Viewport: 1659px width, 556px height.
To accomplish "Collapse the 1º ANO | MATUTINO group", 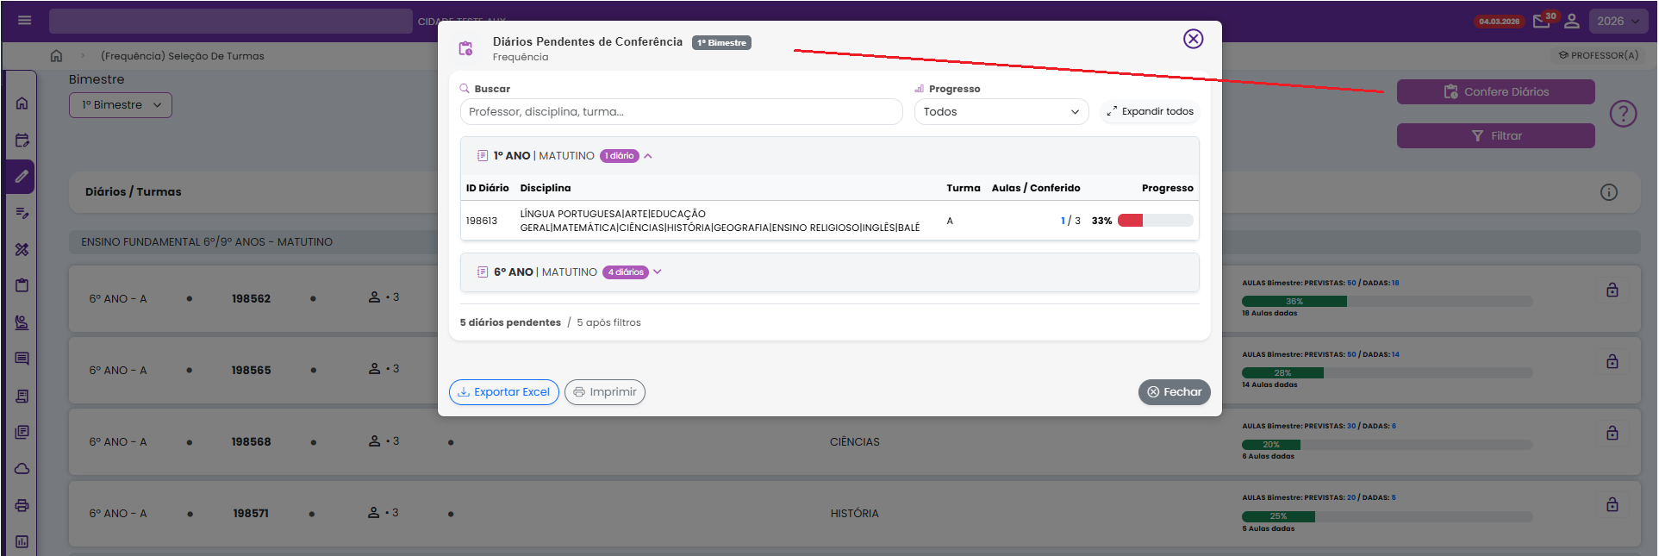I will coord(648,156).
